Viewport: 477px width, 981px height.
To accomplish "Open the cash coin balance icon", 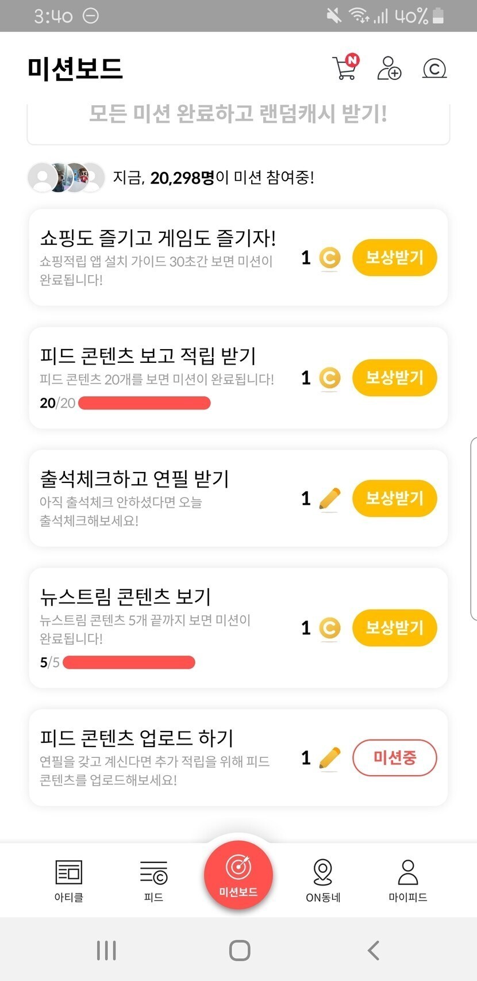I will click(434, 68).
